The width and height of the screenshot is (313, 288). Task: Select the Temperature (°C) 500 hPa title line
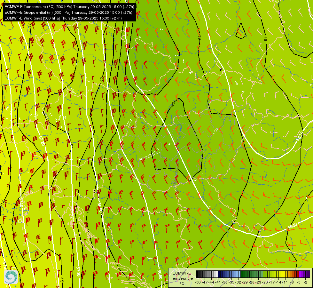tap(69, 7)
